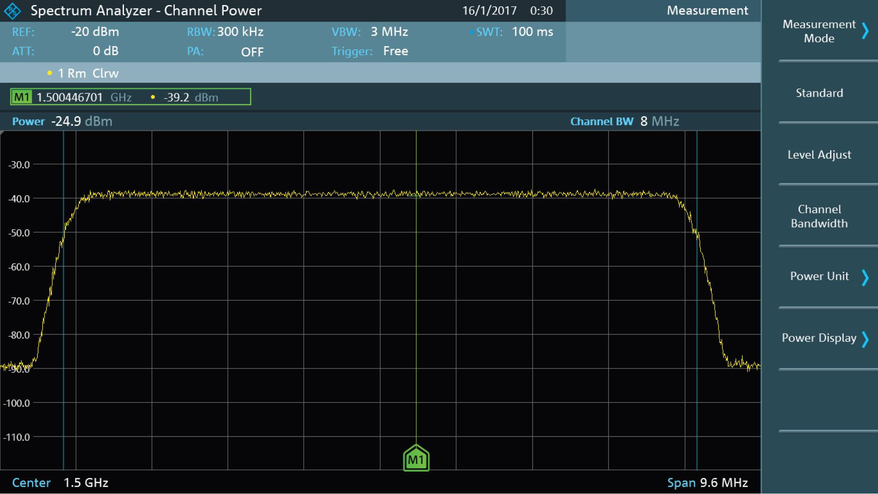Click the M1 marker readout badge
The width and height of the screenshot is (878, 494).
pyautogui.click(x=22, y=97)
